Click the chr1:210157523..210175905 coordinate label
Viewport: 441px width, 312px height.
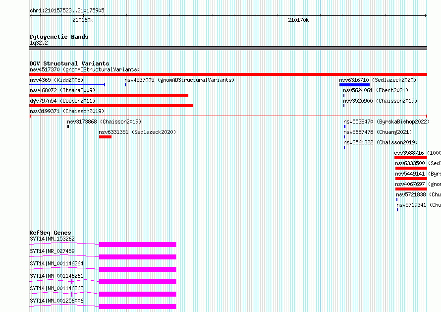click(x=67, y=10)
